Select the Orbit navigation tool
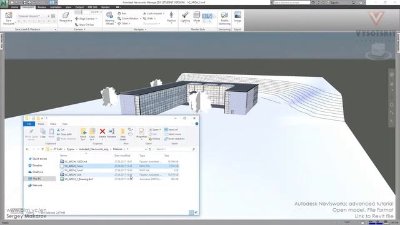 [124, 24]
